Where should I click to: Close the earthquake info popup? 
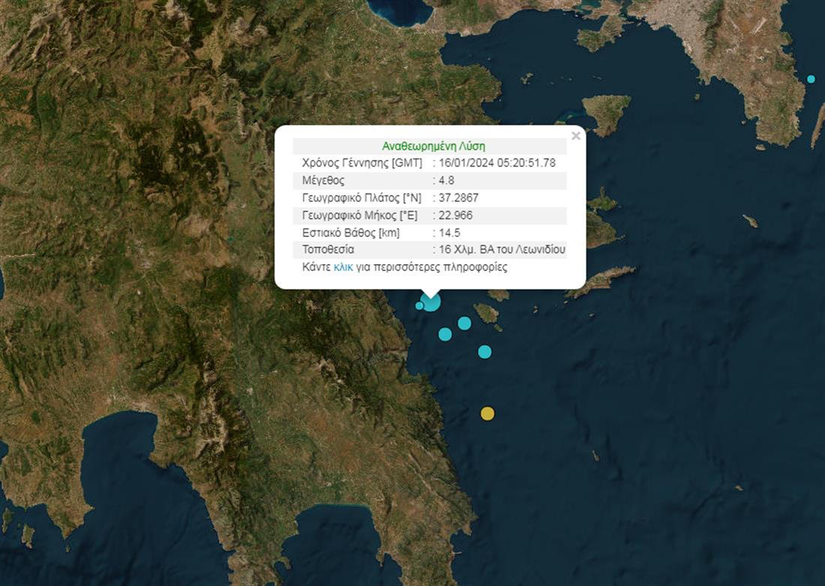pos(575,136)
